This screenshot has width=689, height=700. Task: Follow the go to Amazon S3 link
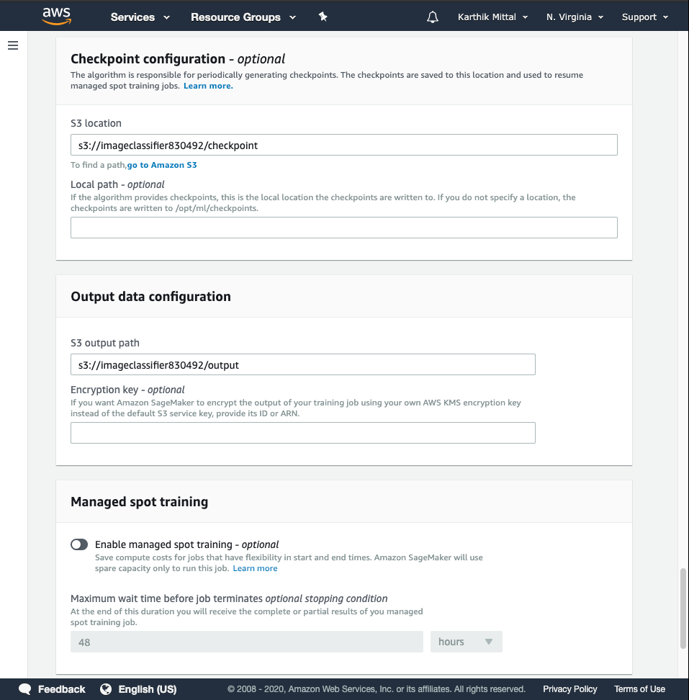[161, 164]
